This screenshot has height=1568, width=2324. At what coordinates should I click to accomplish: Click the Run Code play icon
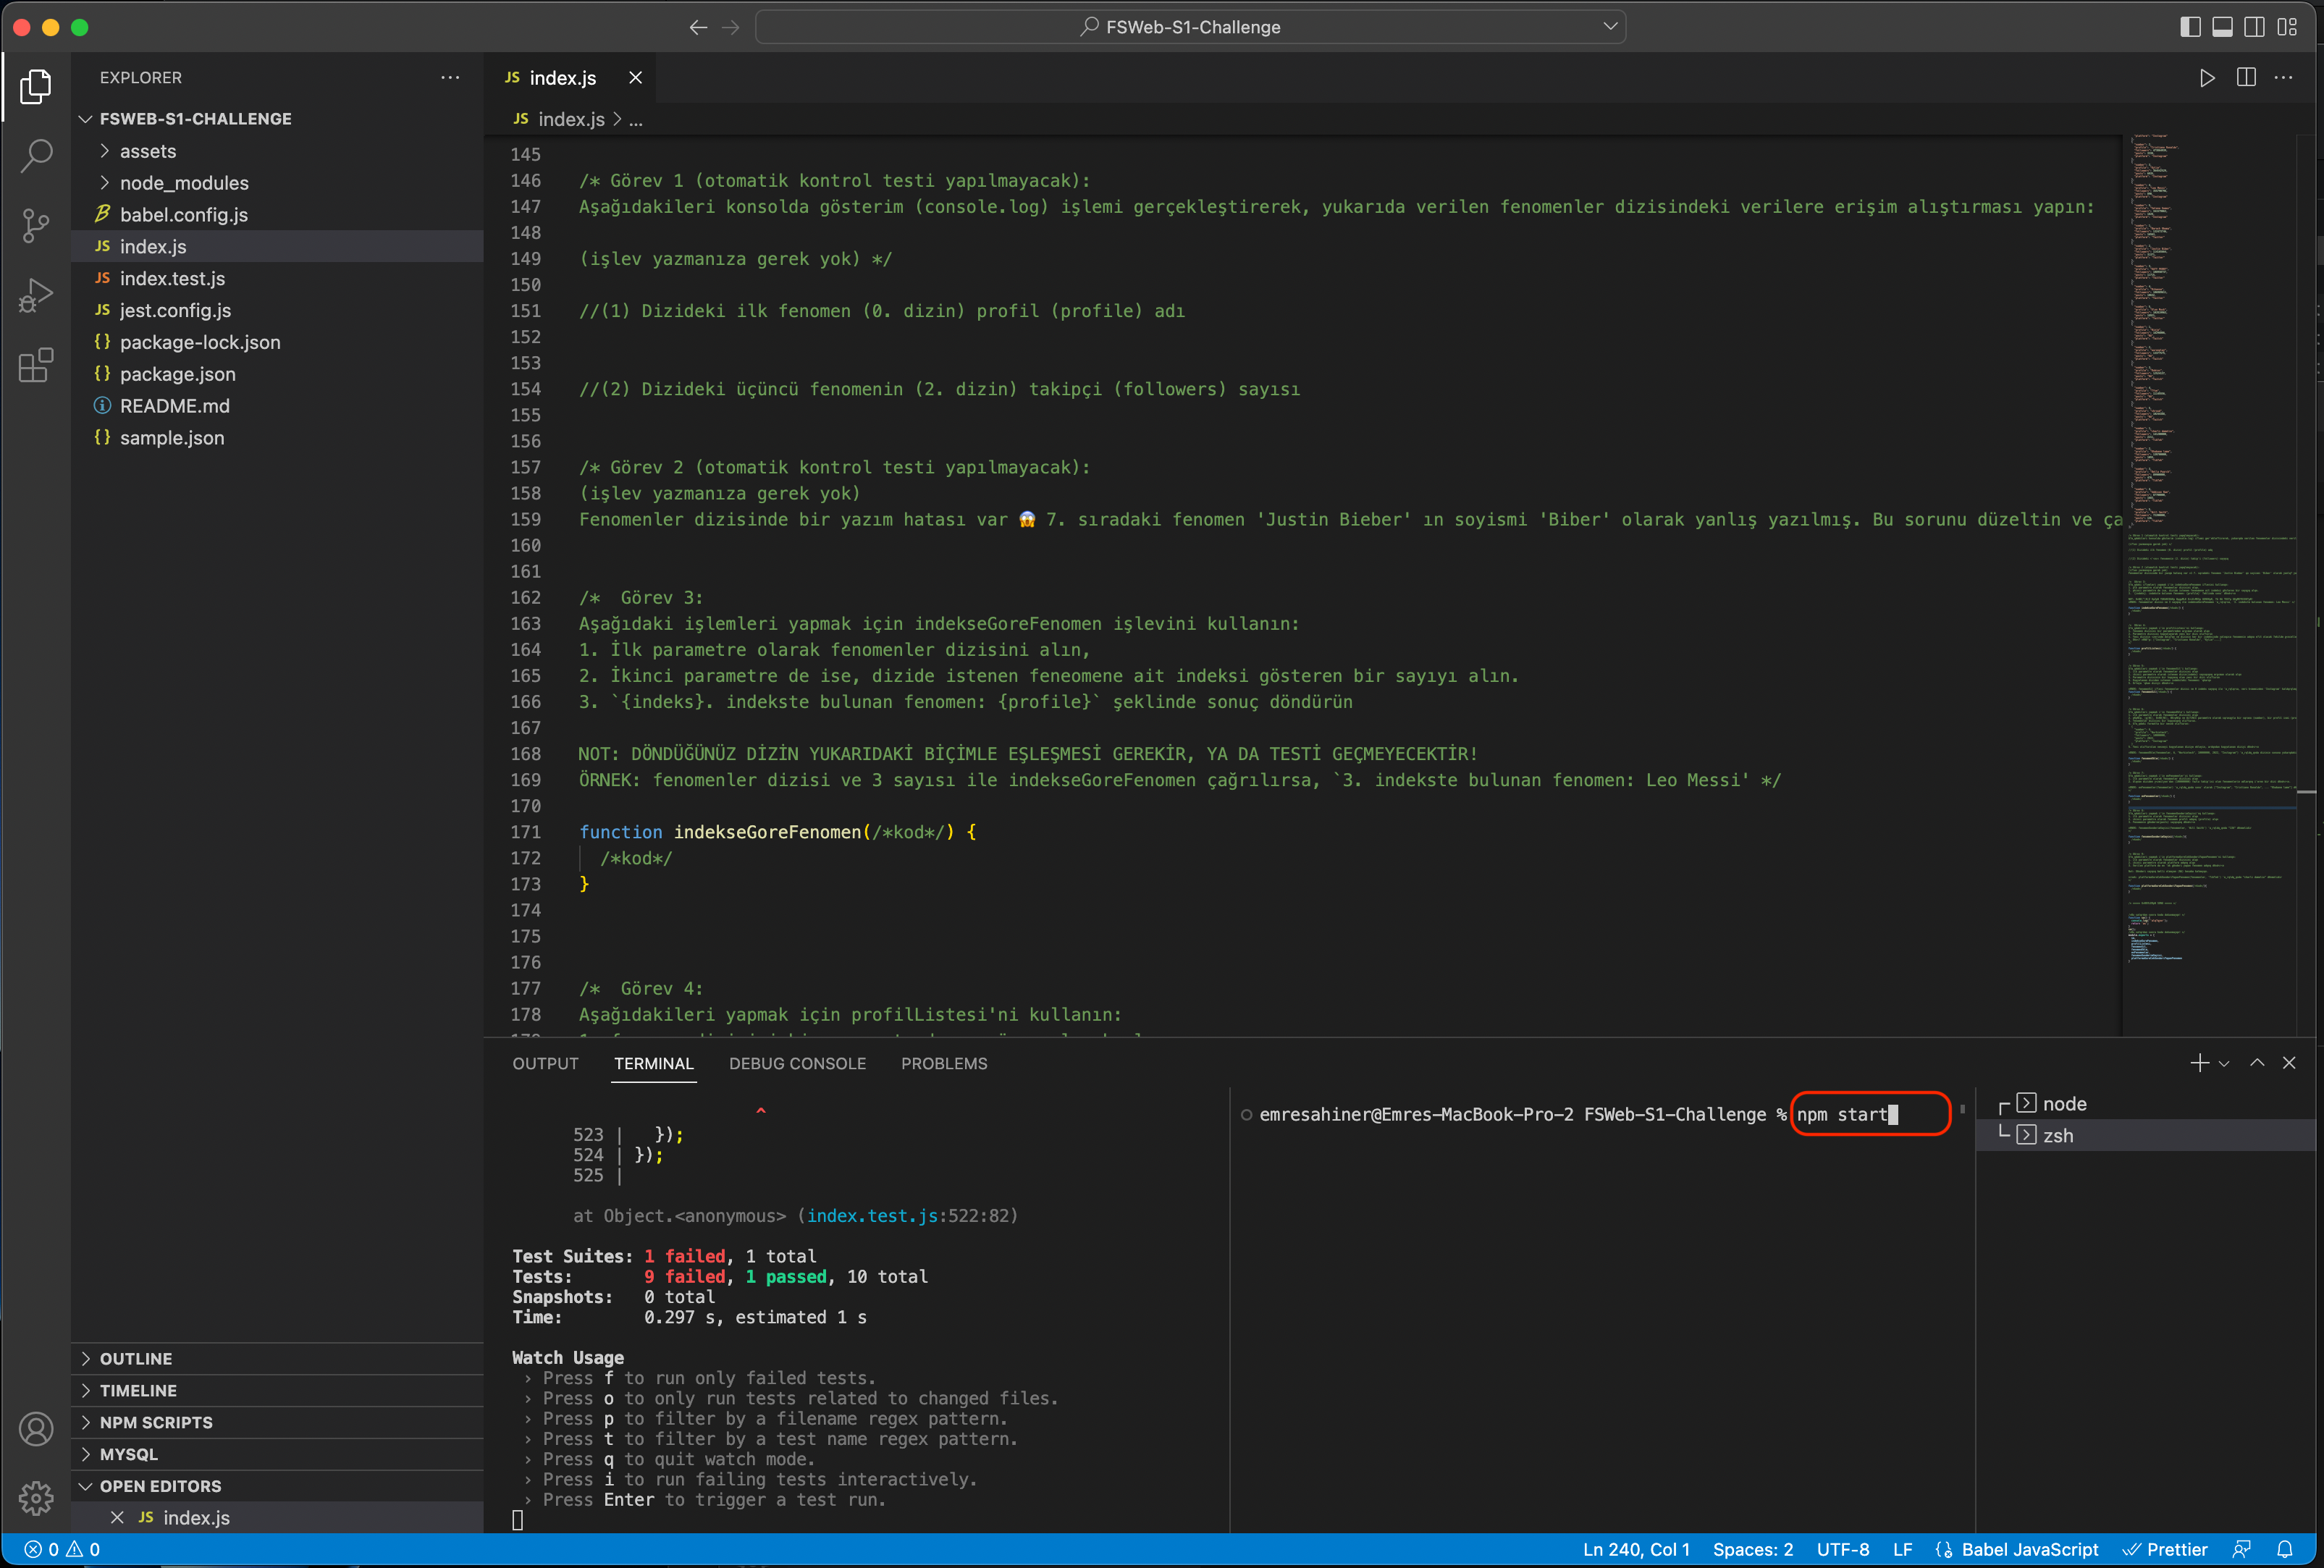tap(2207, 78)
